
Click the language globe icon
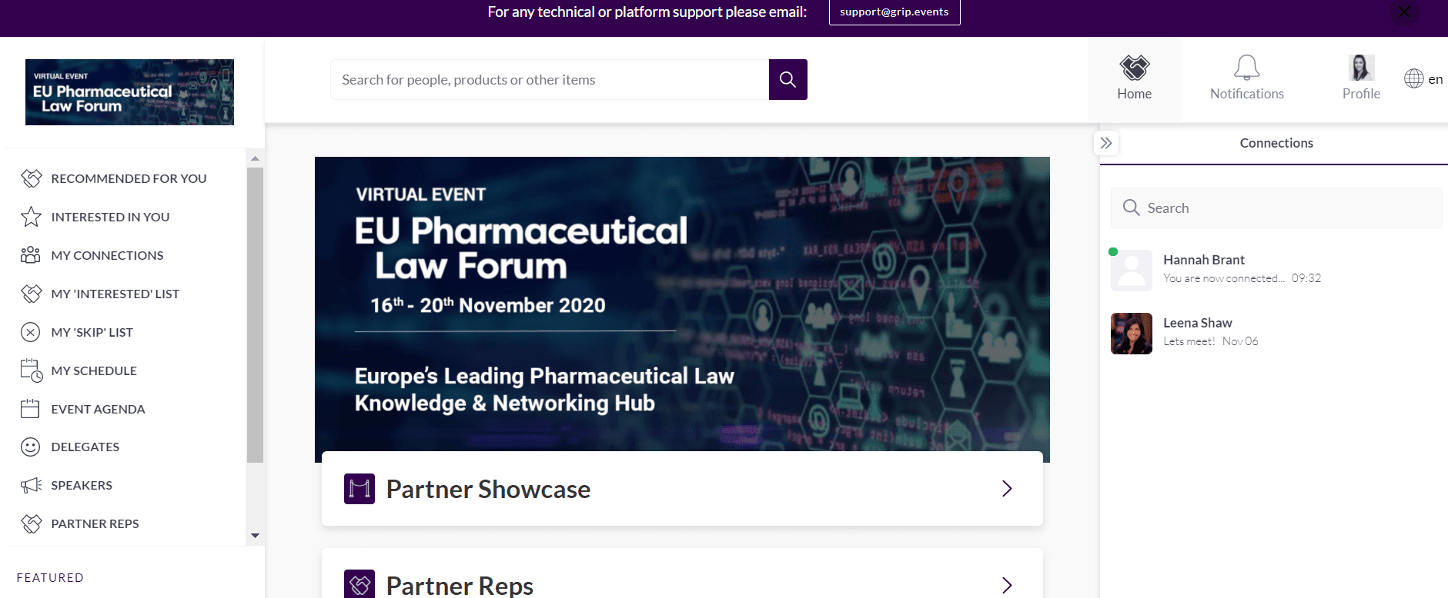1413,78
